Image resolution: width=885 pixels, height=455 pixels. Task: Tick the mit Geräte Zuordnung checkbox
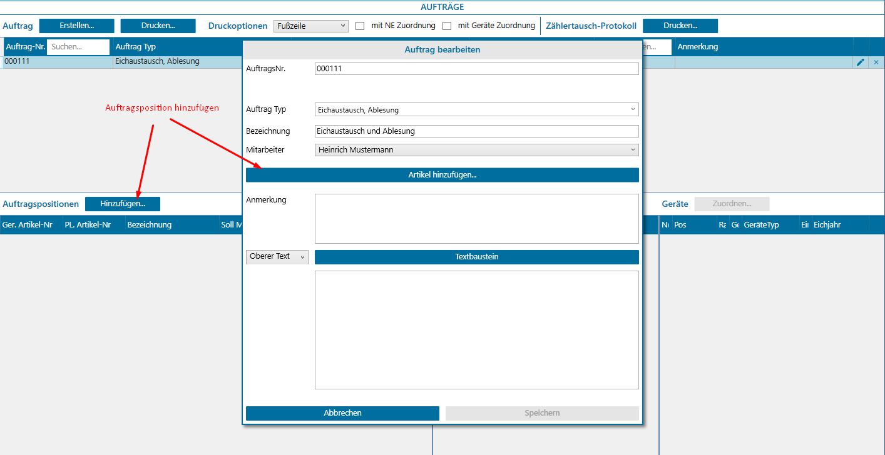[x=447, y=26]
